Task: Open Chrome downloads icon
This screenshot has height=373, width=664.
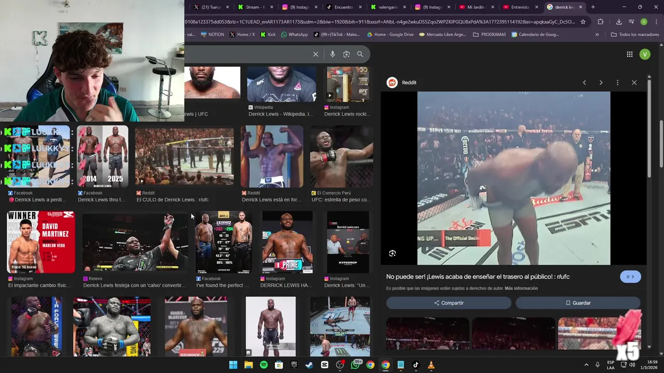Action: pyautogui.click(x=619, y=22)
